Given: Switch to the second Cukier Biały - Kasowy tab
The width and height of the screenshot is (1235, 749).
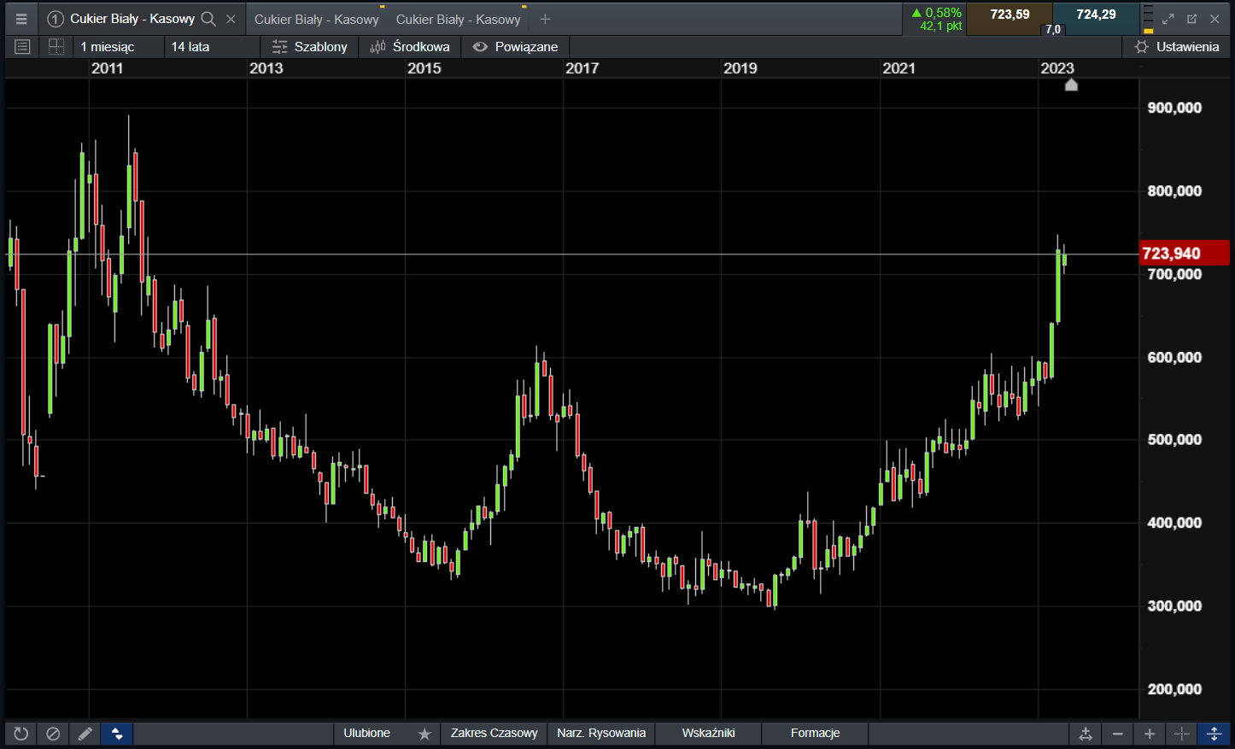Looking at the screenshot, I should 316,19.
